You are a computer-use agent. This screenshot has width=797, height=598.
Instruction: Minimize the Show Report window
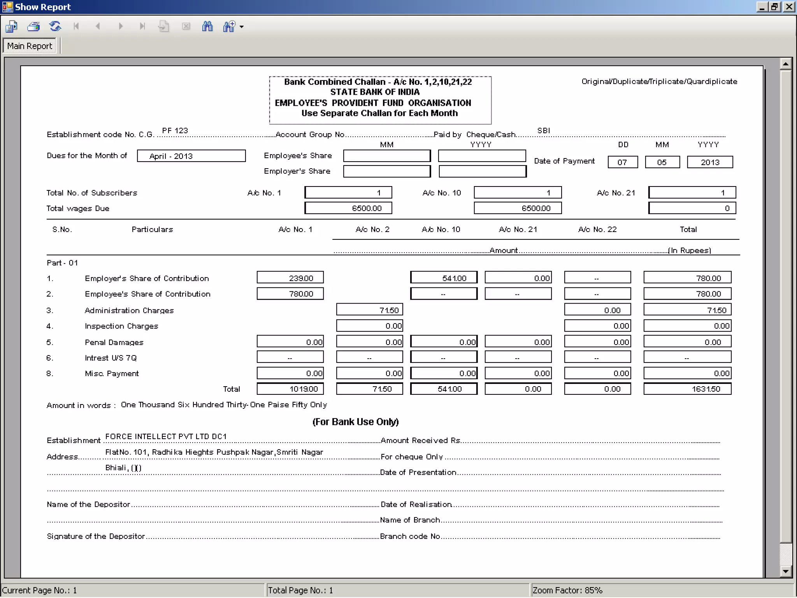[762, 7]
